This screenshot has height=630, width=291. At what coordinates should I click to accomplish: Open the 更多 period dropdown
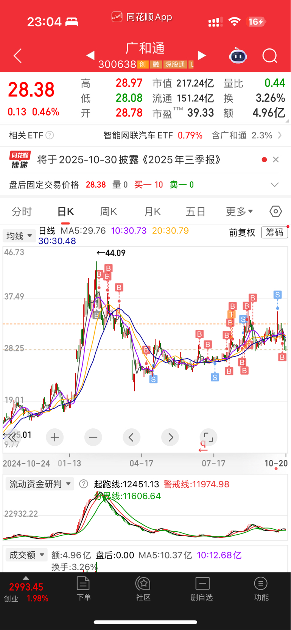[x=240, y=211]
